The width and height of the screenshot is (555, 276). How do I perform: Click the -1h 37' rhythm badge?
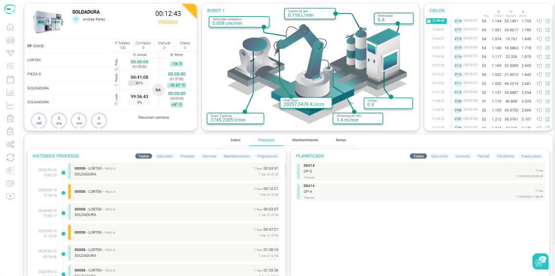[x=177, y=86]
